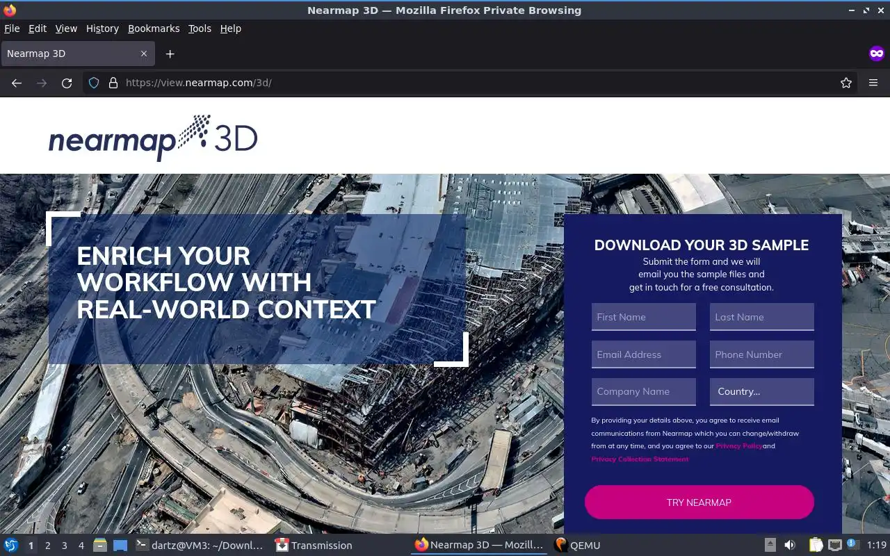Click the Nearmap 3D Firefox taskbar entry
Image resolution: width=890 pixels, height=556 pixels.
(480, 546)
